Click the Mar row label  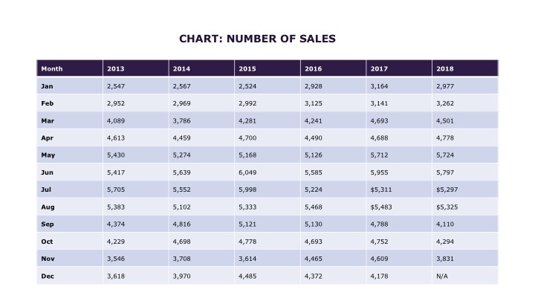48,120
